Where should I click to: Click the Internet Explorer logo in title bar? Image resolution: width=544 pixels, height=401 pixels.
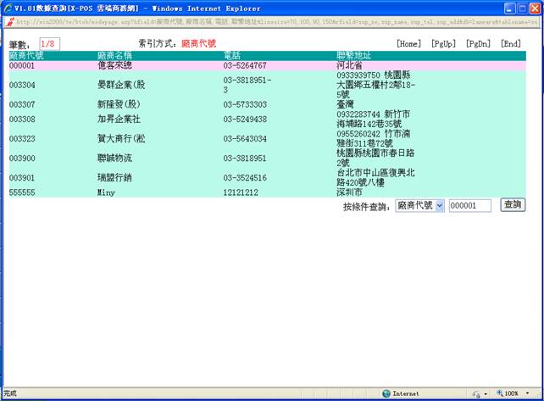coord(8,8)
